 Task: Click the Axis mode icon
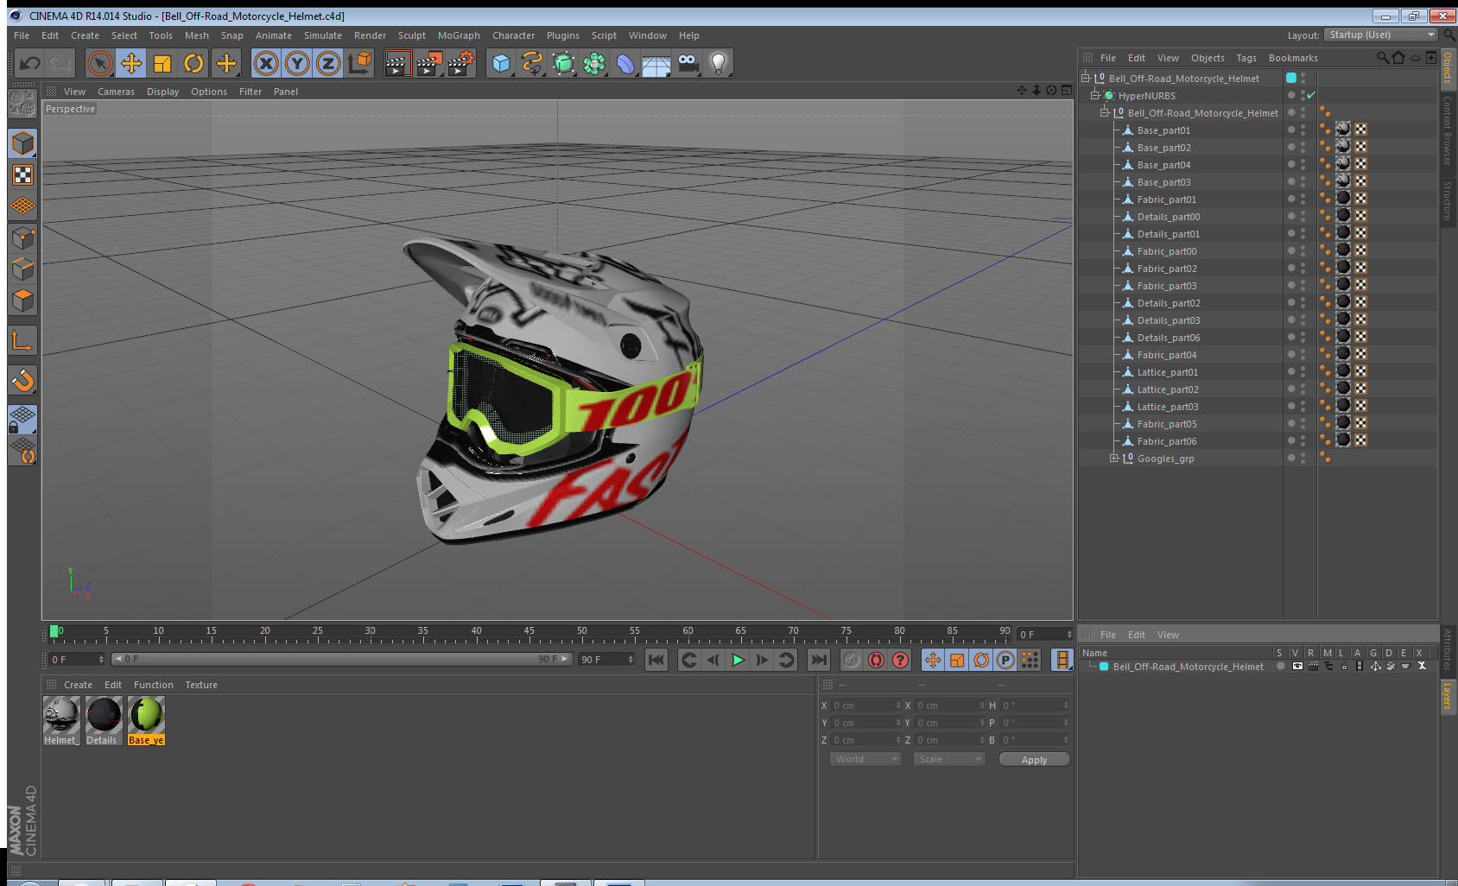click(x=22, y=340)
